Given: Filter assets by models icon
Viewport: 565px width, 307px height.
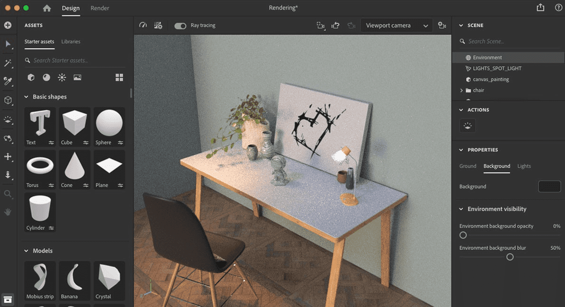Looking at the screenshot, I should pos(31,77).
